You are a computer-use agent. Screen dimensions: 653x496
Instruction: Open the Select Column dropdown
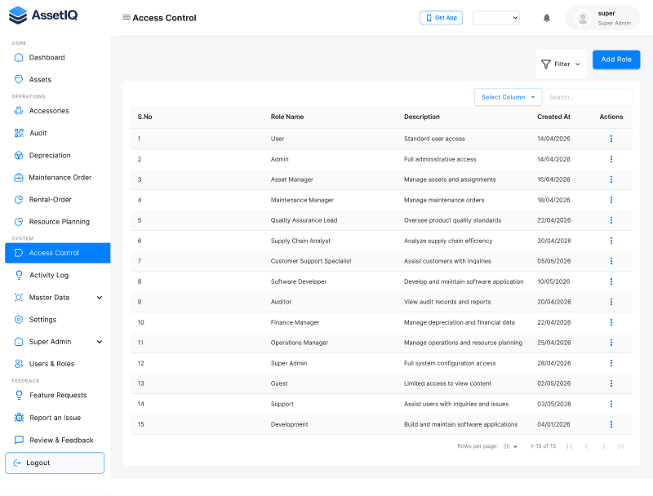[x=508, y=97]
